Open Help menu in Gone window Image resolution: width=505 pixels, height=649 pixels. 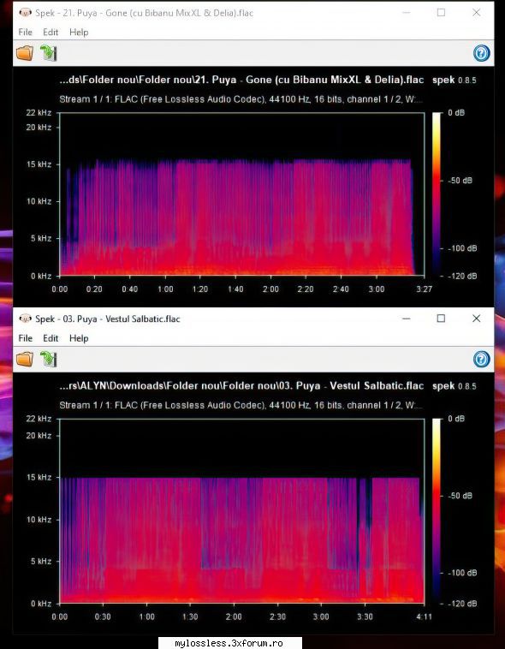(79, 33)
